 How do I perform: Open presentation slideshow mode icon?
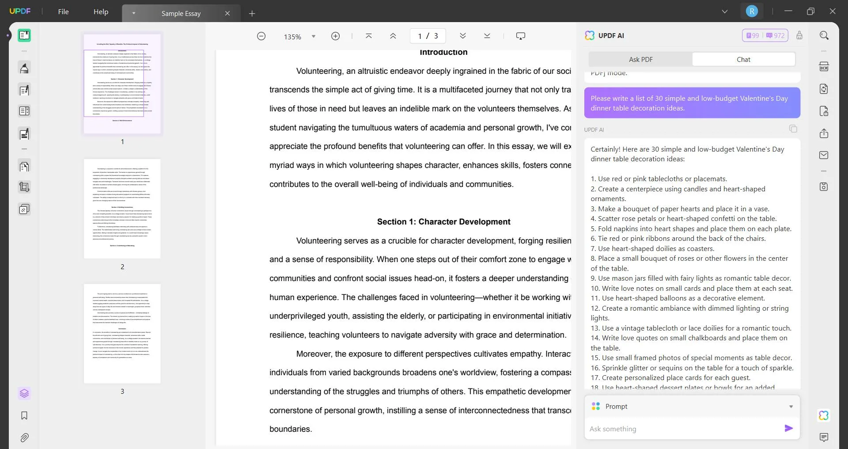pos(520,36)
